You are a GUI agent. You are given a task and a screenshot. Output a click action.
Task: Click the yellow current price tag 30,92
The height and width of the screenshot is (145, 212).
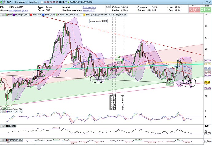click(x=207, y=82)
